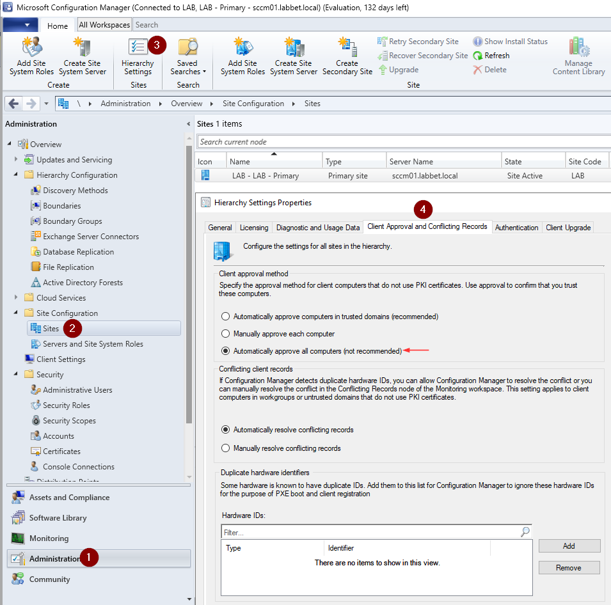Click Site Configuration in the breadcrumb
Screen dimensions: 611x605
253,104
